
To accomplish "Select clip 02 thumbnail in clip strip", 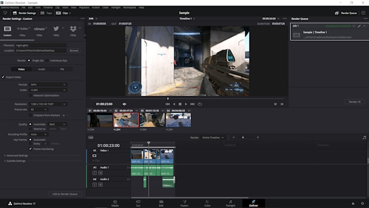I will tap(126, 120).
